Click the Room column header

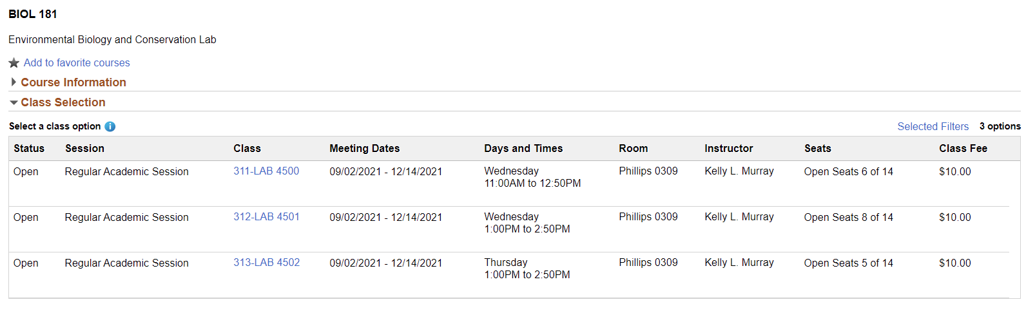pos(633,148)
